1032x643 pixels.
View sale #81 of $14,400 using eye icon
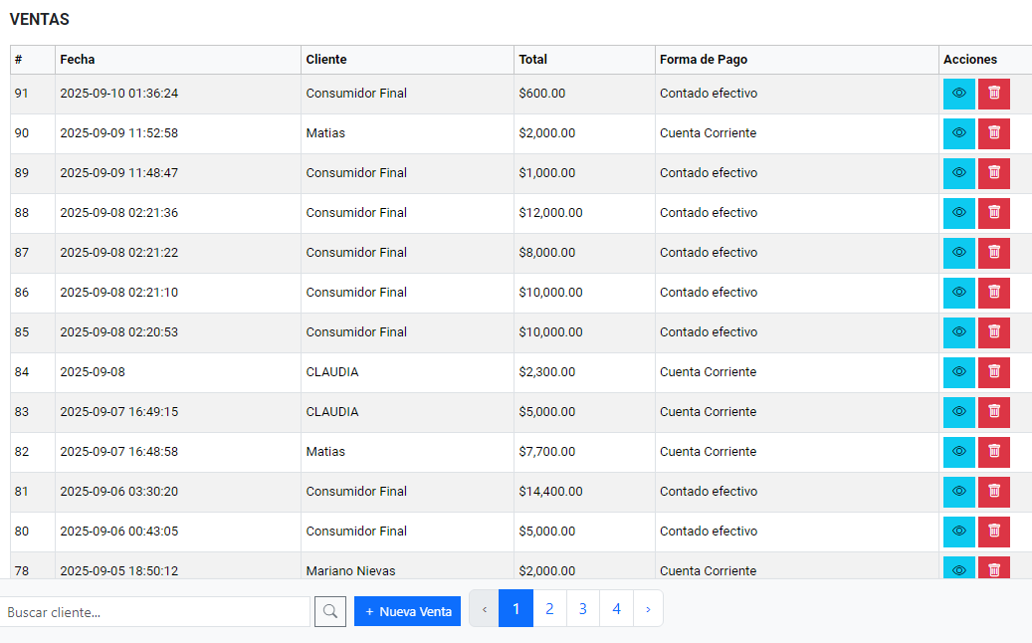(958, 491)
